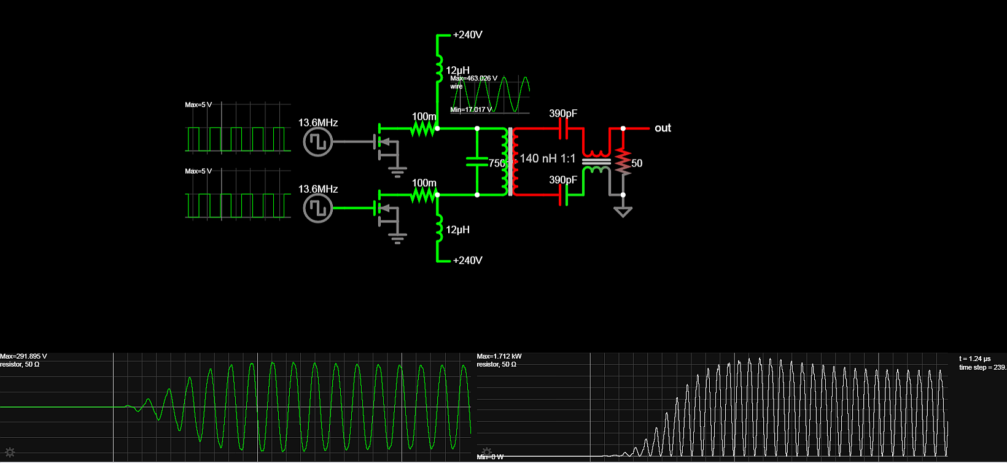Click the small output choke transformer
Screen dimensions: 1007x463
[x=596, y=161]
